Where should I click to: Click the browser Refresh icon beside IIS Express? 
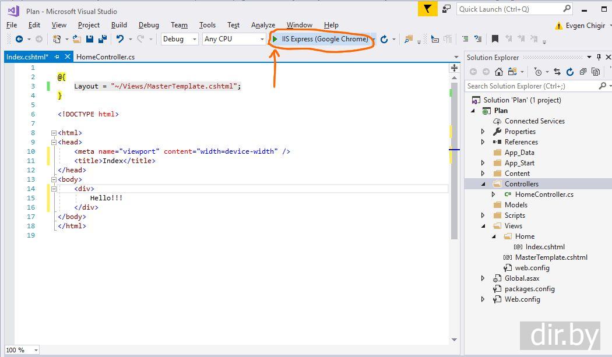pos(384,40)
